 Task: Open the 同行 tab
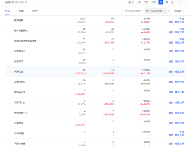pyautogui.click(x=35, y=11)
